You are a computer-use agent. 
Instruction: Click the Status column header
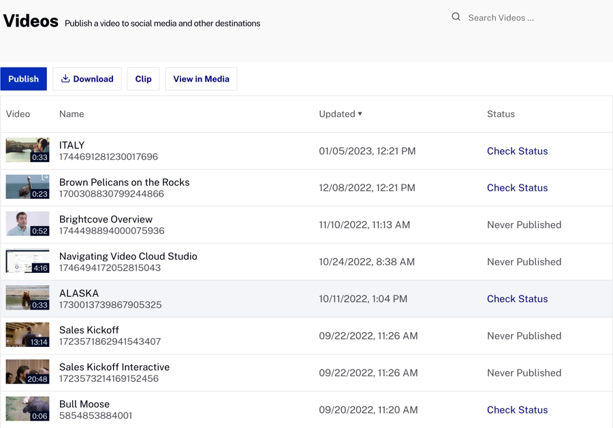pos(501,114)
